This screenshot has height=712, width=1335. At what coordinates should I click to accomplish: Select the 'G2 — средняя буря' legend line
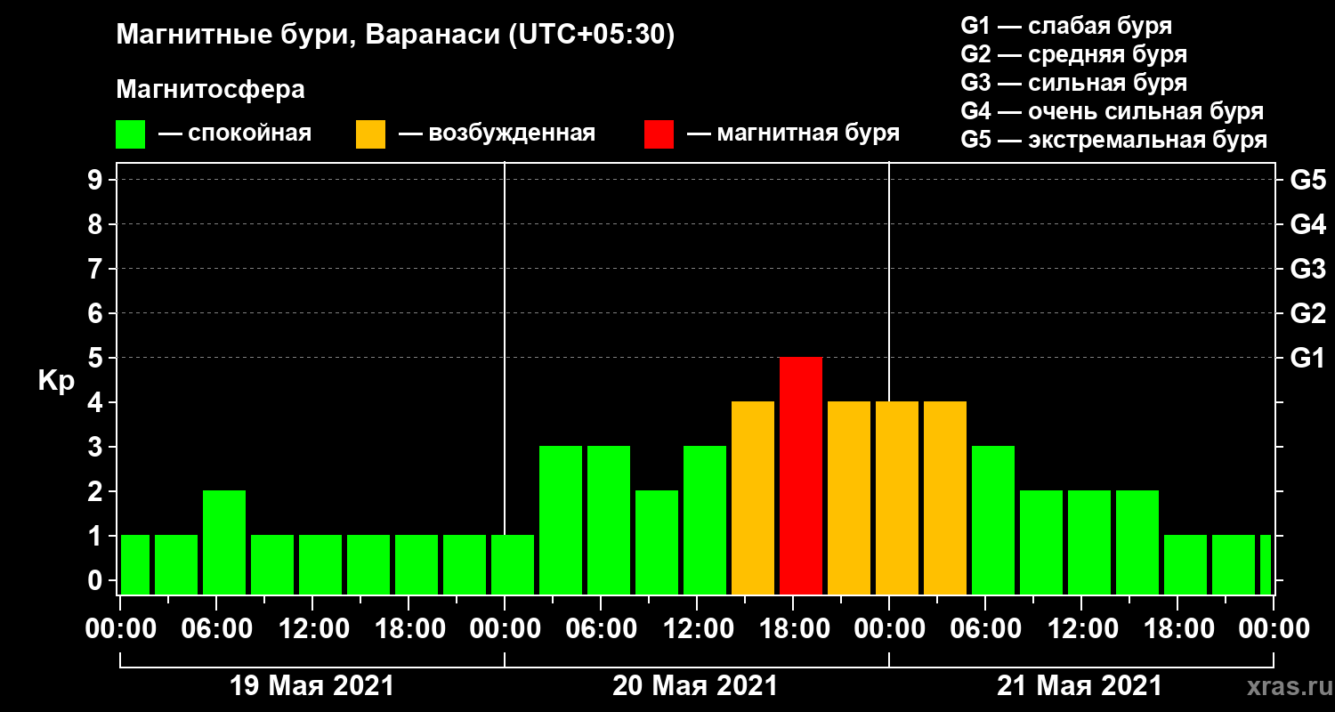coord(1074,54)
